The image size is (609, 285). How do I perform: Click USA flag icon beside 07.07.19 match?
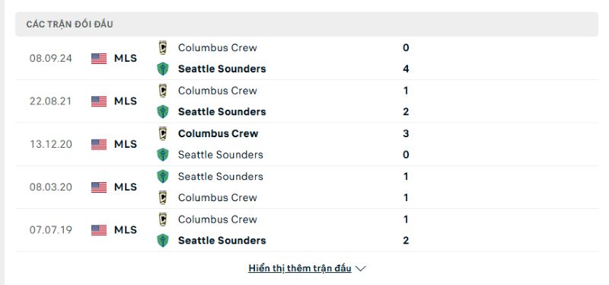click(x=99, y=230)
